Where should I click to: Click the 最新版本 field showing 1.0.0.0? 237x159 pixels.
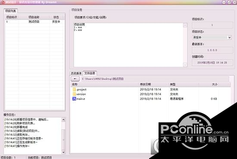(x=212, y=50)
